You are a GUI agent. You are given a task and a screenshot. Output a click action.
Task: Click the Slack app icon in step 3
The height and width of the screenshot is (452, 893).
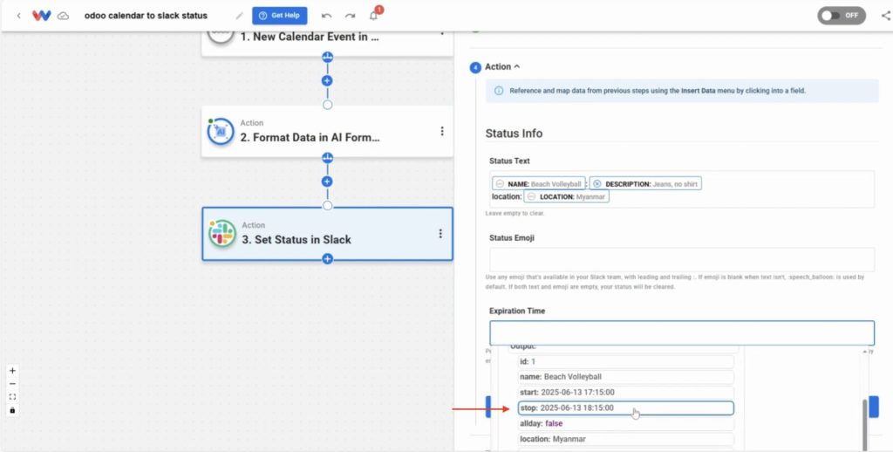[x=222, y=233]
